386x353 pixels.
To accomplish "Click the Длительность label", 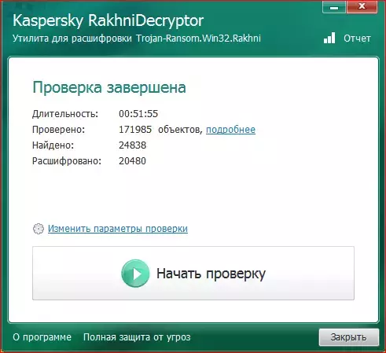I will [x=65, y=114].
